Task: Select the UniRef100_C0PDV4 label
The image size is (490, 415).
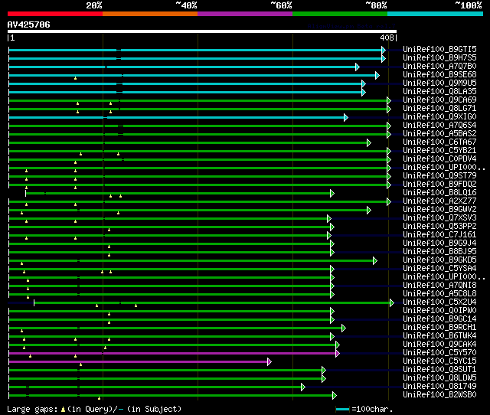Action: pyautogui.click(x=439, y=158)
